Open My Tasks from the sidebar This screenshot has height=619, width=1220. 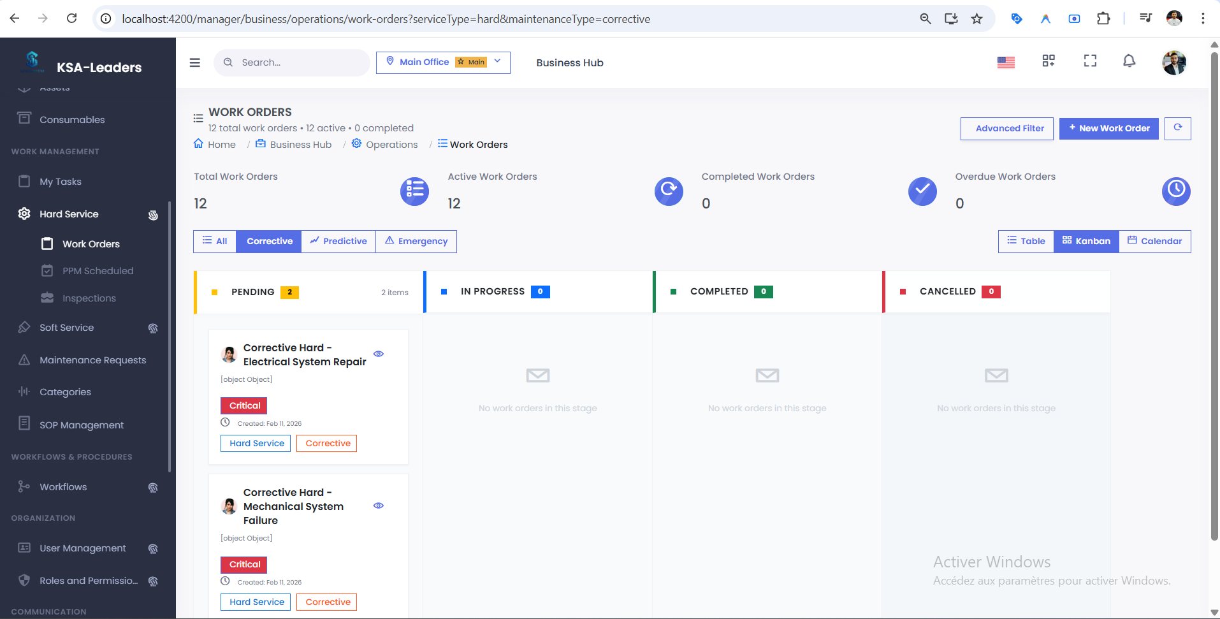[61, 181]
